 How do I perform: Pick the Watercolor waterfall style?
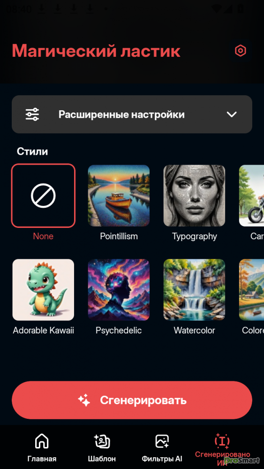tap(194, 290)
